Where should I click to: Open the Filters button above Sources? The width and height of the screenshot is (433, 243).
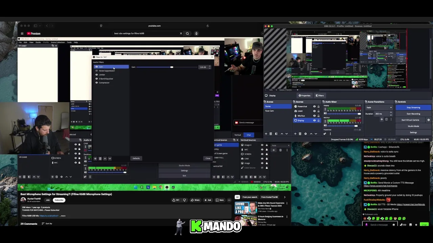coord(319,96)
